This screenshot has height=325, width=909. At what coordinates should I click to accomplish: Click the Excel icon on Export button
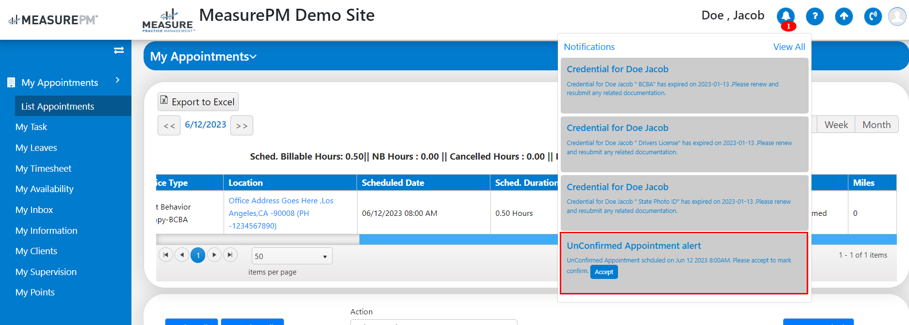pos(164,100)
